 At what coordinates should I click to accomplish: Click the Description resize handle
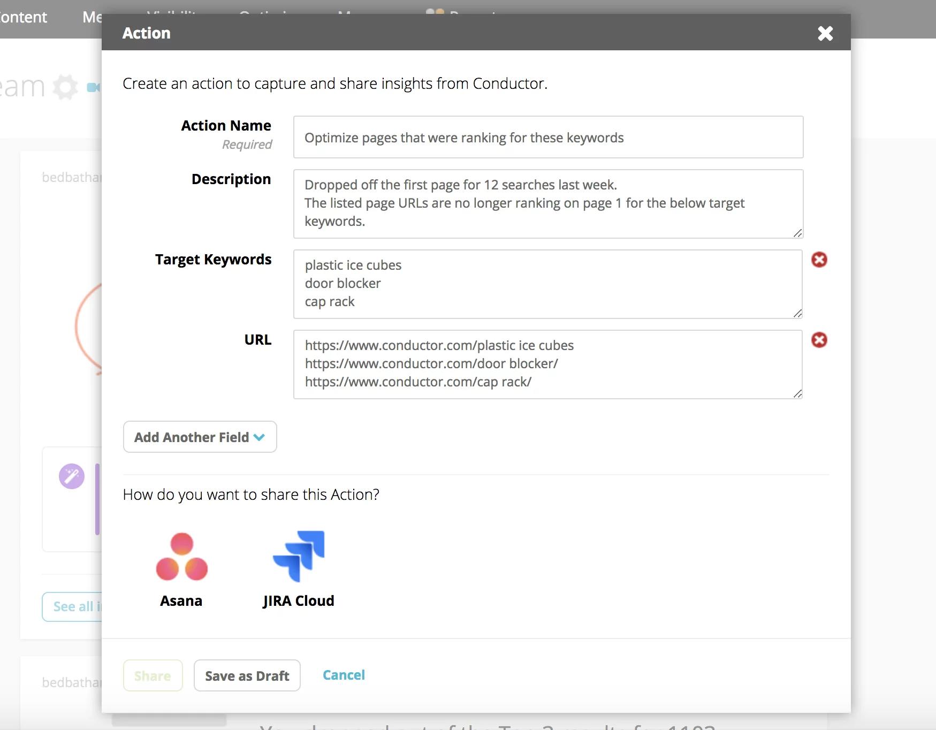point(797,233)
